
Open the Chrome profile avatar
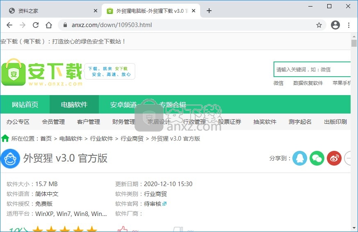click(x=335, y=25)
